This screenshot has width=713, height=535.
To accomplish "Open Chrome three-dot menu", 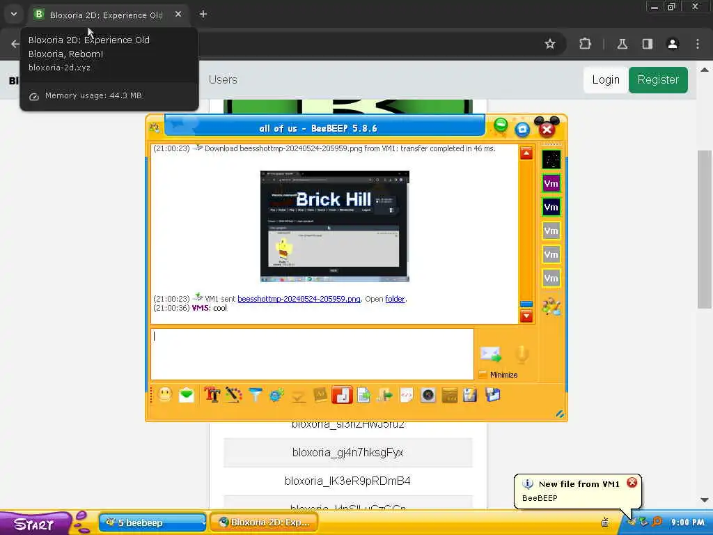I will click(x=698, y=44).
